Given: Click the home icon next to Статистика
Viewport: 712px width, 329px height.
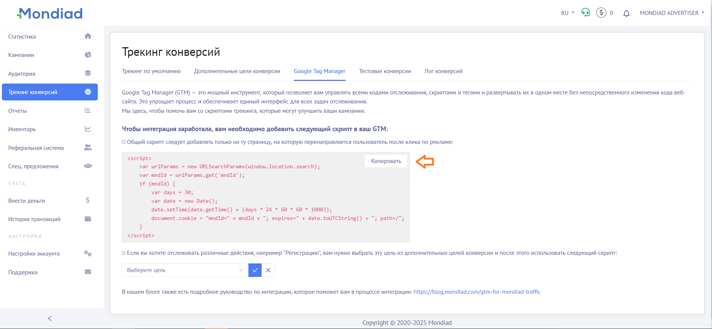Looking at the screenshot, I should (x=88, y=36).
